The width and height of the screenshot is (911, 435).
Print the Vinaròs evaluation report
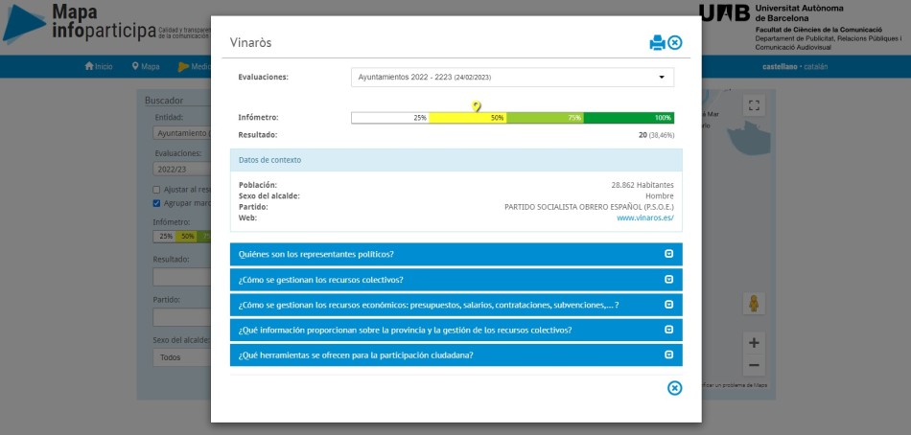(657, 42)
